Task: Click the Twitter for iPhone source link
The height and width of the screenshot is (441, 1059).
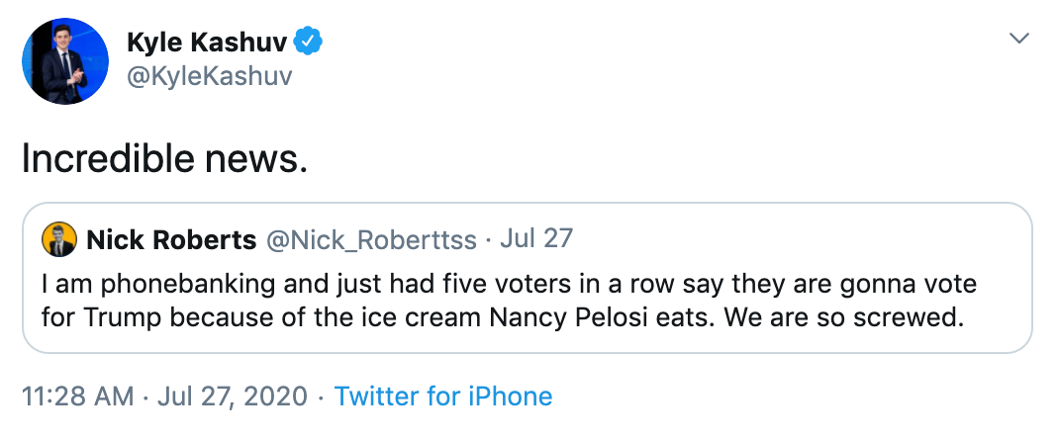Action: coord(443,396)
